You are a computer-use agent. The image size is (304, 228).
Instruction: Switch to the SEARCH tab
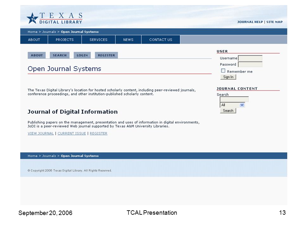[60, 55]
